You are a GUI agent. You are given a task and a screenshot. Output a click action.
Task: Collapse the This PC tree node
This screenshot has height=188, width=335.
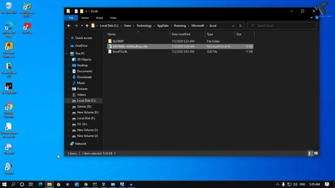coord(67,53)
